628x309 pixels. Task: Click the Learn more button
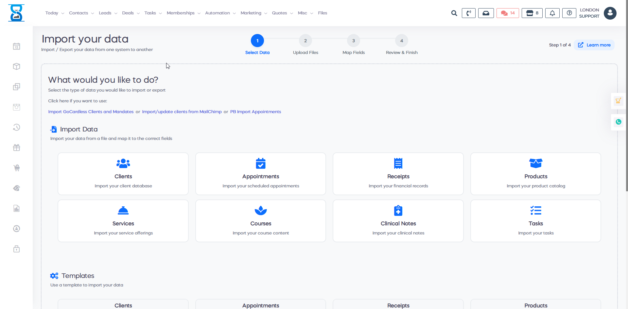[x=594, y=45]
